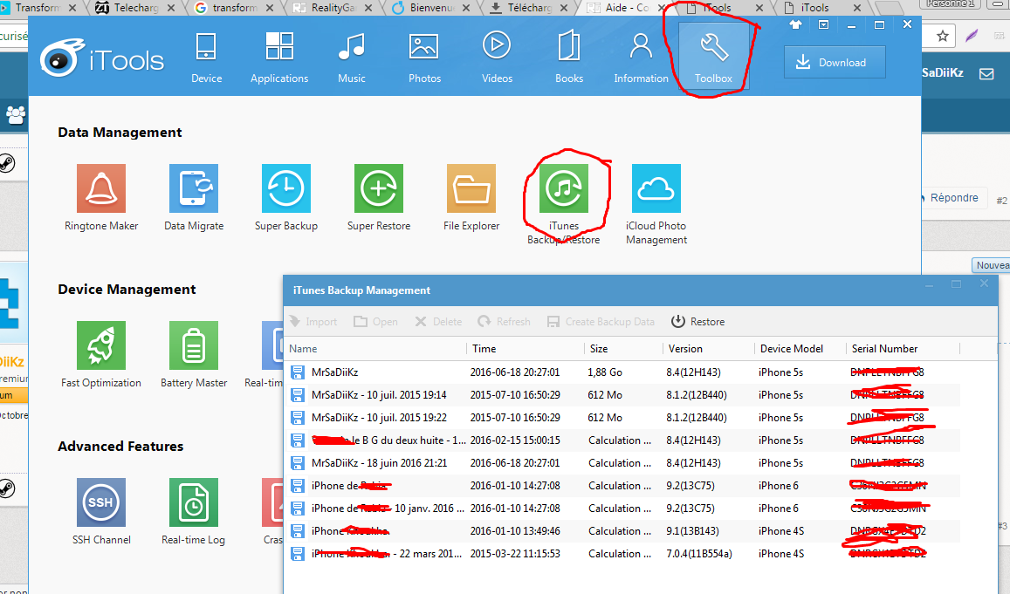Screen dimensions: 1010x594
Task: Open the Device tab in iTools
Action: pos(206,58)
